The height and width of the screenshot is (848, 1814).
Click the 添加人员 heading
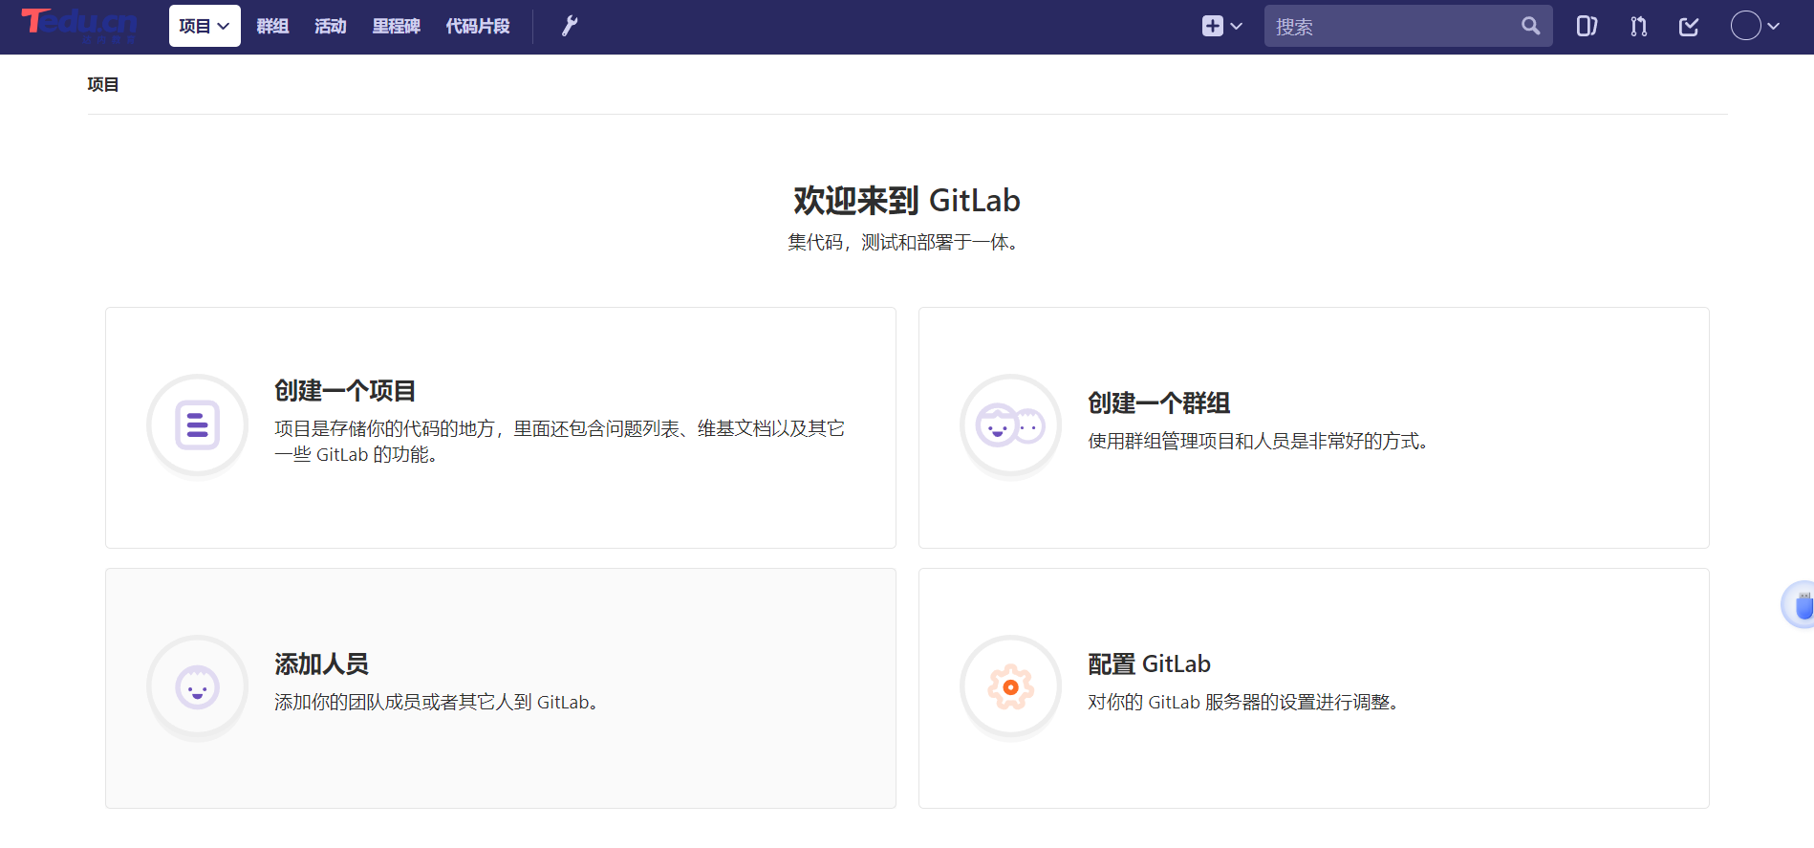point(321,663)
